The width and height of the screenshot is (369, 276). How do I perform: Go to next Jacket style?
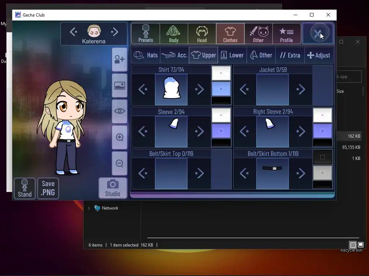coord(301,89)
